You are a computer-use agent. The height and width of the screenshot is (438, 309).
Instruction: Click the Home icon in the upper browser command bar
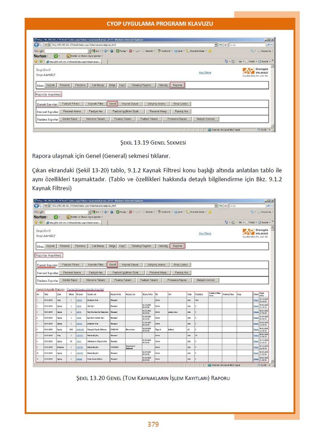226,61
